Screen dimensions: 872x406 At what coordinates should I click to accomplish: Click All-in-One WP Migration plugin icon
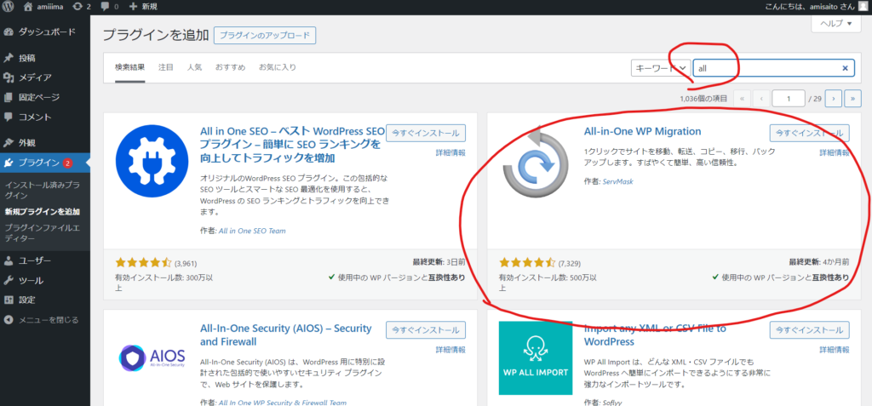click(535, 161)
